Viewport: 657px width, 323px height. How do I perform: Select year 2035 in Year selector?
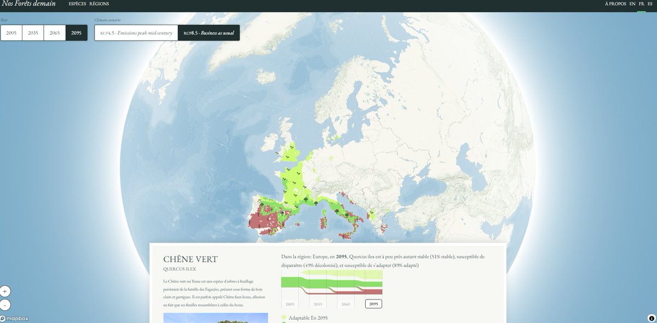coord(33,33)
